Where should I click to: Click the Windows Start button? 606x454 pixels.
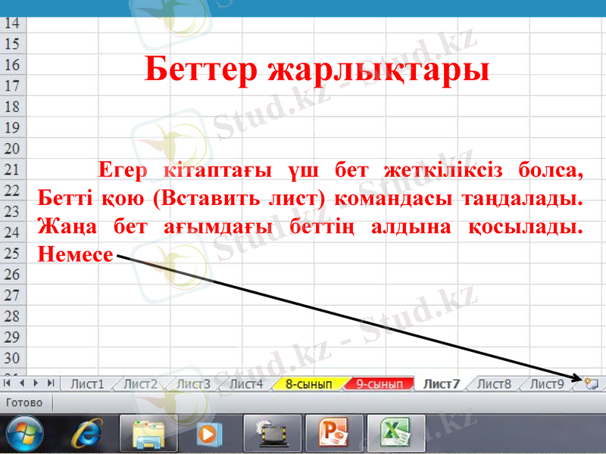23,434
